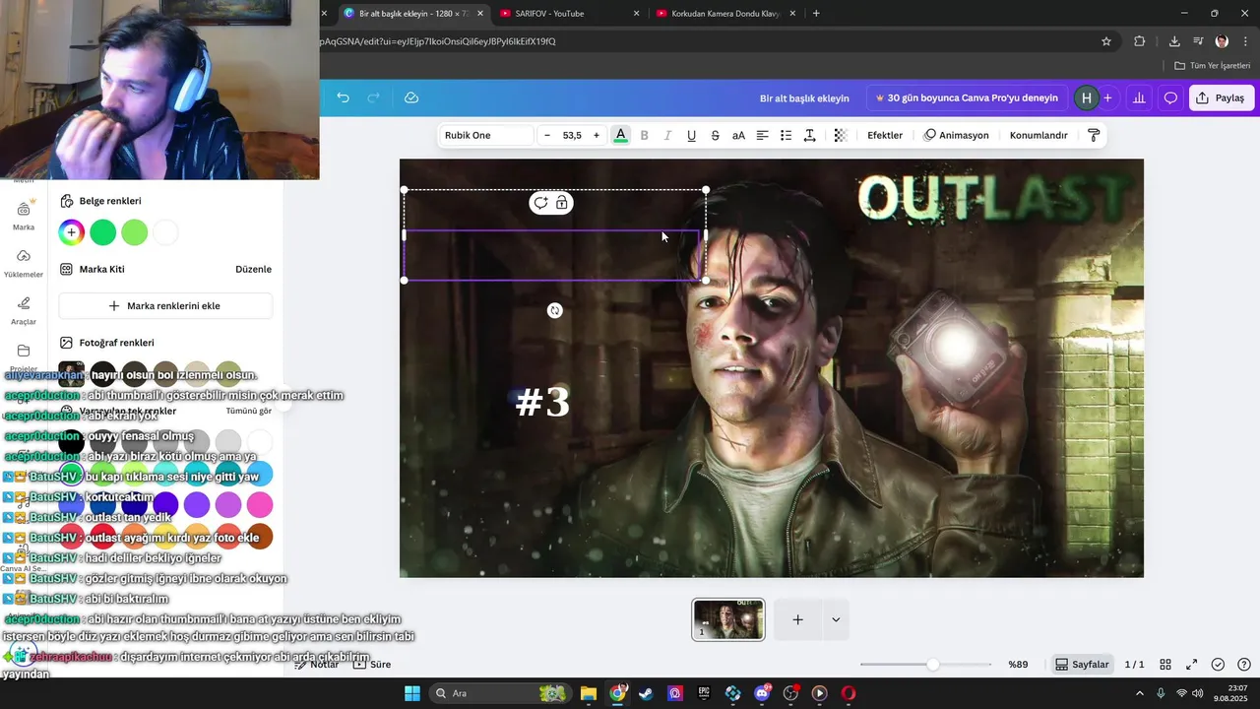Image resolution: width=1260 pixels, height=709 pixels.
Task: Open the text color picker
Action: click(x=620, y=135)
